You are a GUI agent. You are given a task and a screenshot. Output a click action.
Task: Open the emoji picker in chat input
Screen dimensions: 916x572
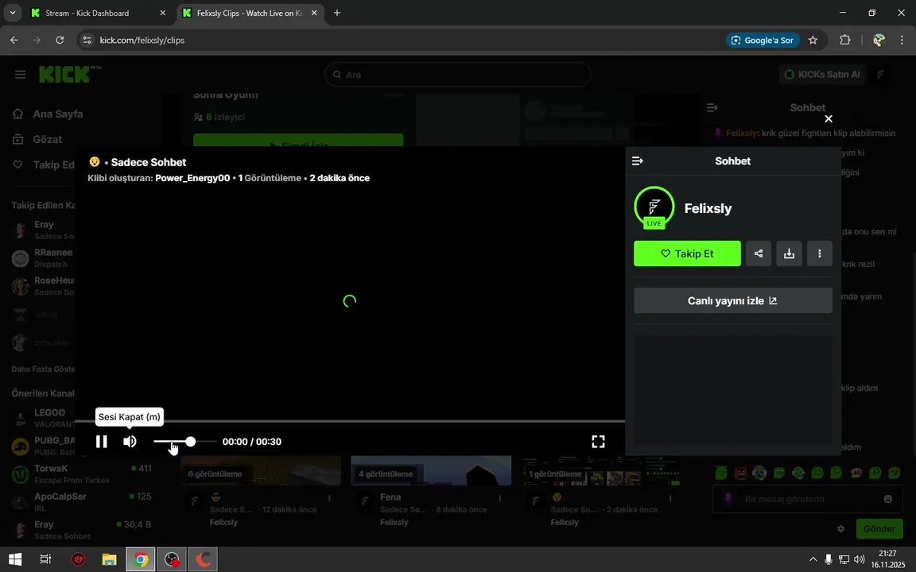tap(888, 499)
